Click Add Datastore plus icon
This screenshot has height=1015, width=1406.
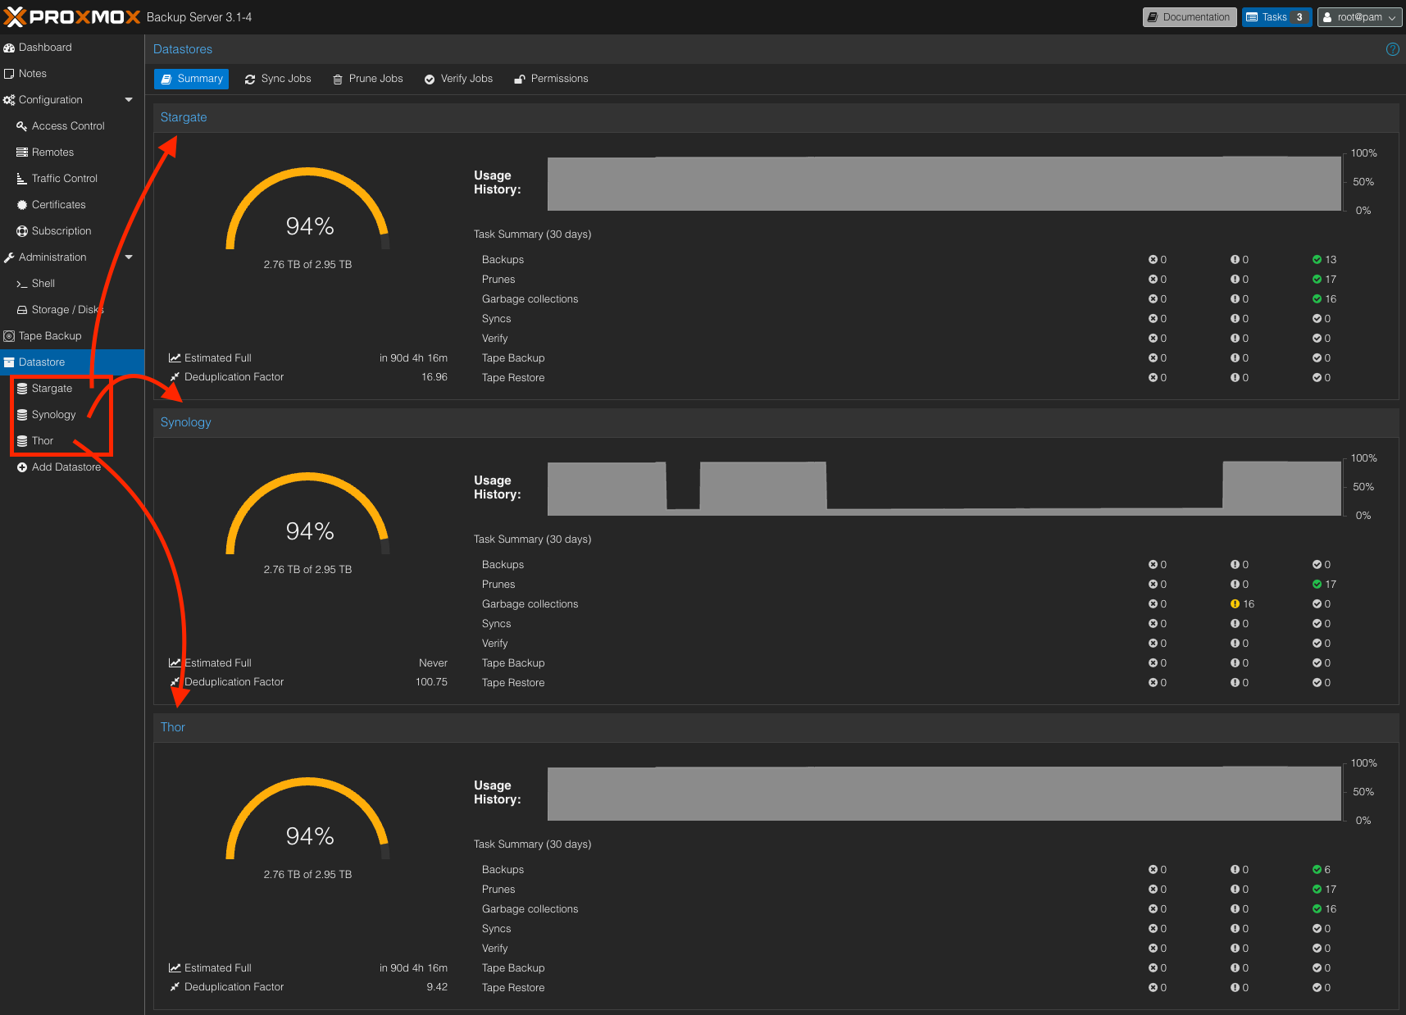click(22, 467)
